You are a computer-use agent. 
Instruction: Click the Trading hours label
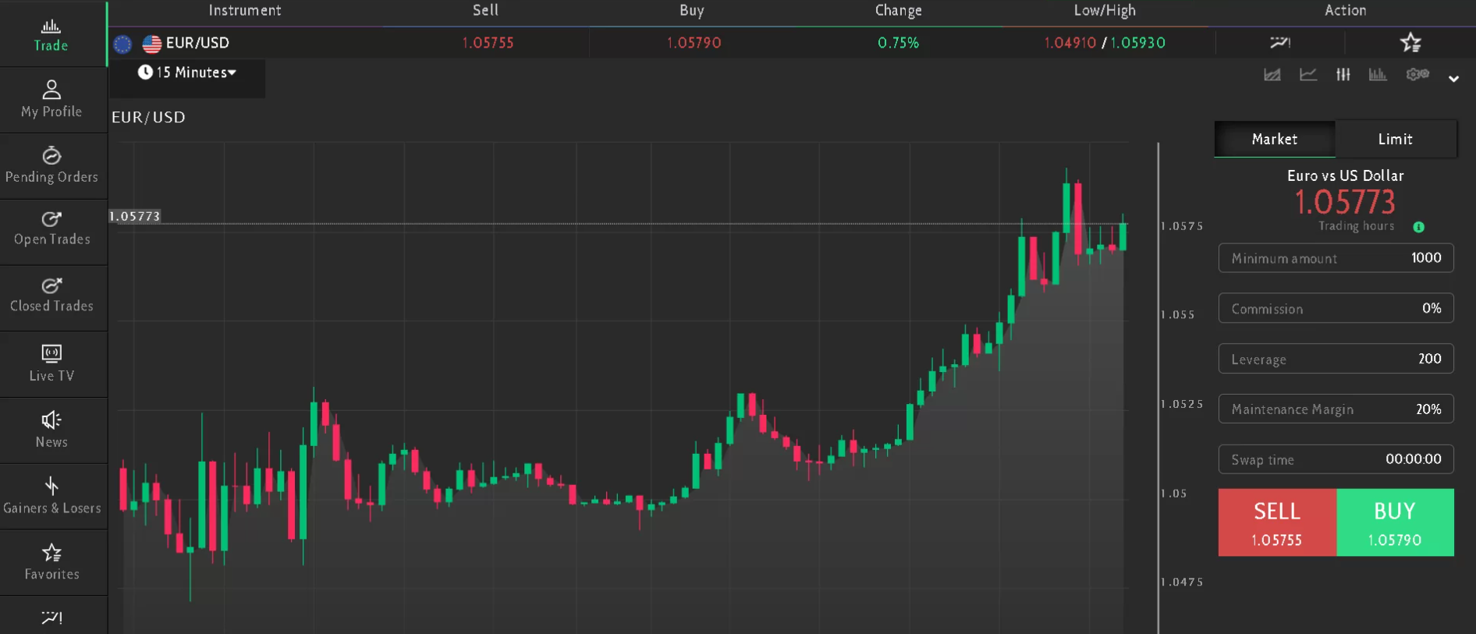[x=1356, y=226]
